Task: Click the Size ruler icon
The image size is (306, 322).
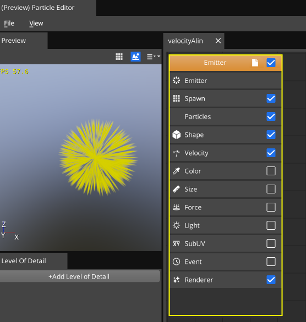Action: (x=177, y=189)
